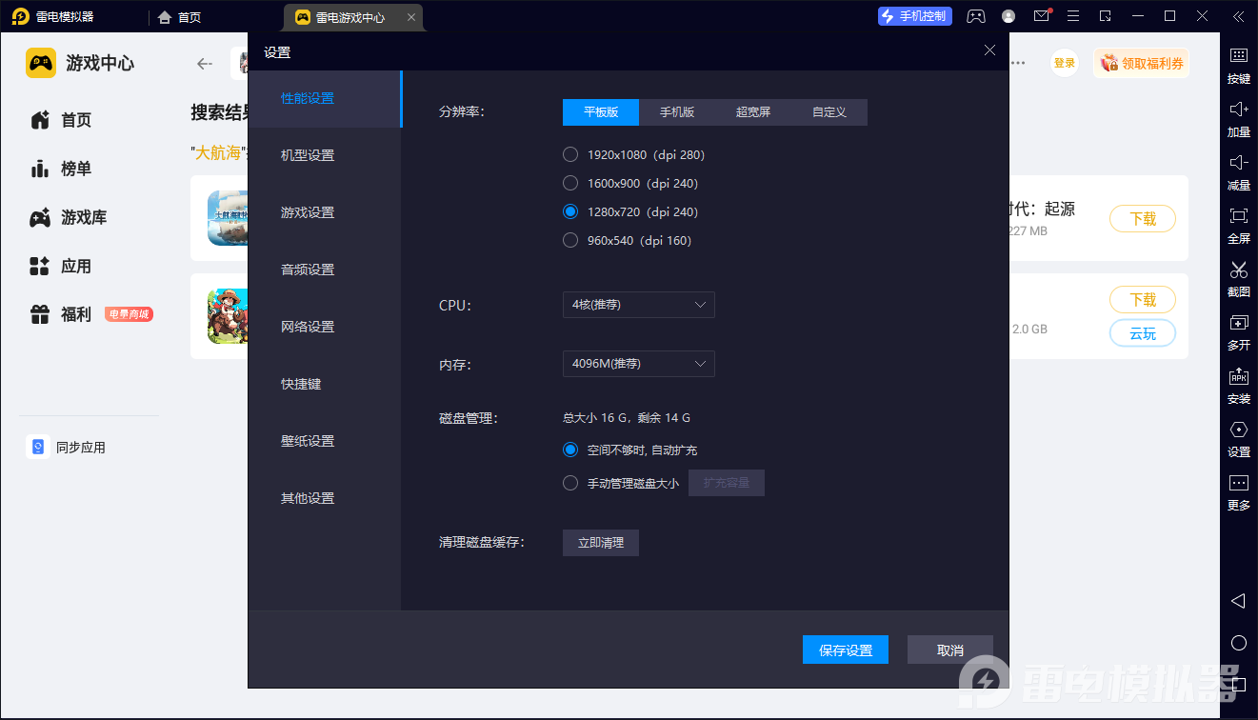Choose the 960x540 (dpi 160) resolution

click(x=570, y=240)
